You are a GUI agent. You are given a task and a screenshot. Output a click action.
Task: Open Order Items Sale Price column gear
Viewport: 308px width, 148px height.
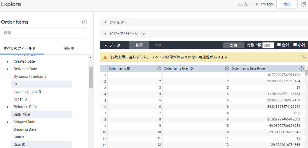pyautogui.click(x=302, y=68)
